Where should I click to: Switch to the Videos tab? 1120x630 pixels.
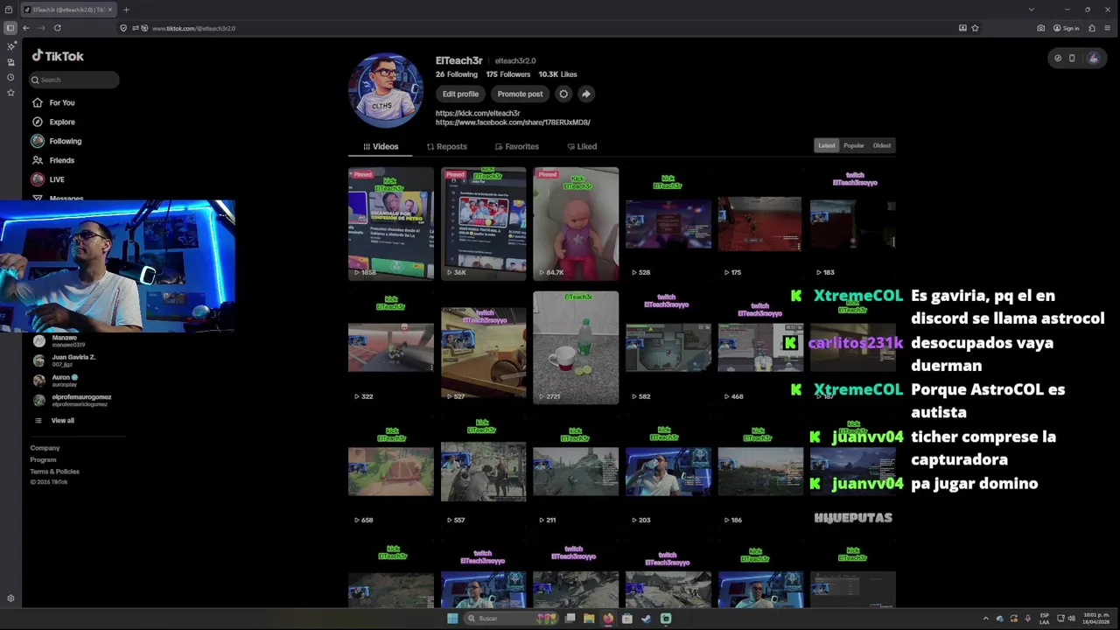pos(381,146)
